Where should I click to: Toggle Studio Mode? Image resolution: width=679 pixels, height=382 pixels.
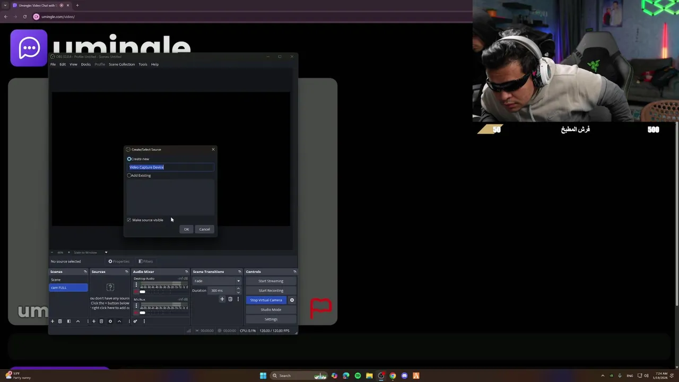point(271,310)
